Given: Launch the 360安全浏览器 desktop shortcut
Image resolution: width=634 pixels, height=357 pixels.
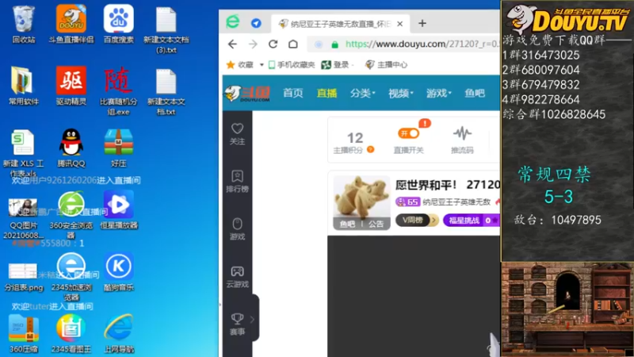Looking at the screenshot, I should pos(71,215).
